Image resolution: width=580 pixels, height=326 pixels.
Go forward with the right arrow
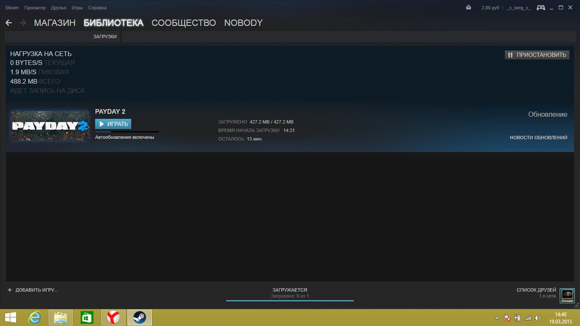tap(23, 23)
